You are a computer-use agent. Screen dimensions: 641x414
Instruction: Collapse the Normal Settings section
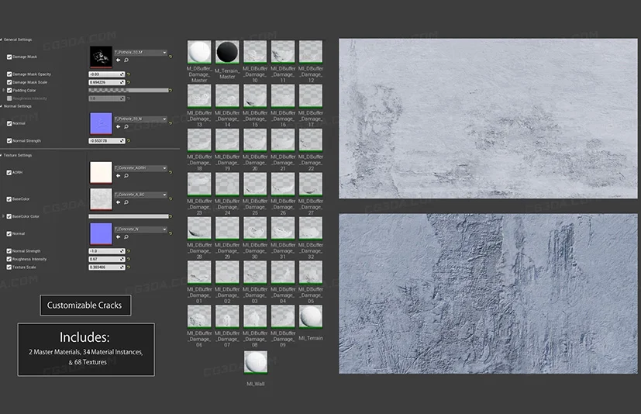coord(2,106)
